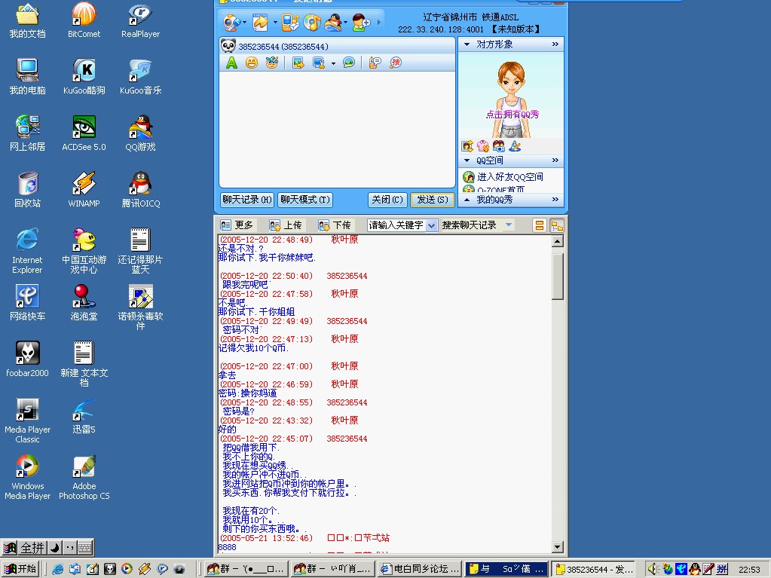Image resolution: width=771 pixels, height=578 pixels.
Task: Click the music CD icon in top toolbar
Action: pos(311,23)
